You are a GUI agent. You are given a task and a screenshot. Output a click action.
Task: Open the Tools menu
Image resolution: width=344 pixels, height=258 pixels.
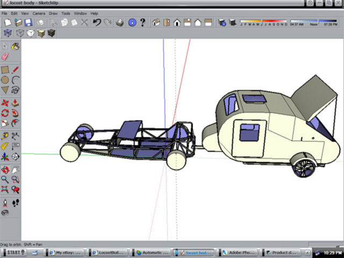pyautogui.click(x=66, y=13)
